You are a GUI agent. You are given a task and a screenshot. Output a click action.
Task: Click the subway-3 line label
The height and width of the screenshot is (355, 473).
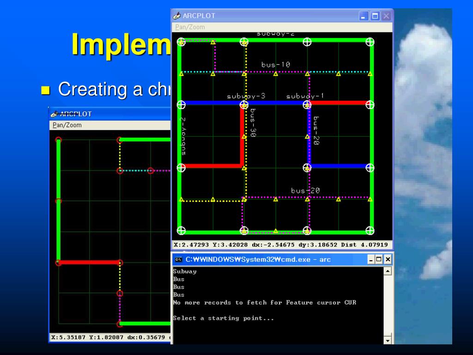[246, 96]
